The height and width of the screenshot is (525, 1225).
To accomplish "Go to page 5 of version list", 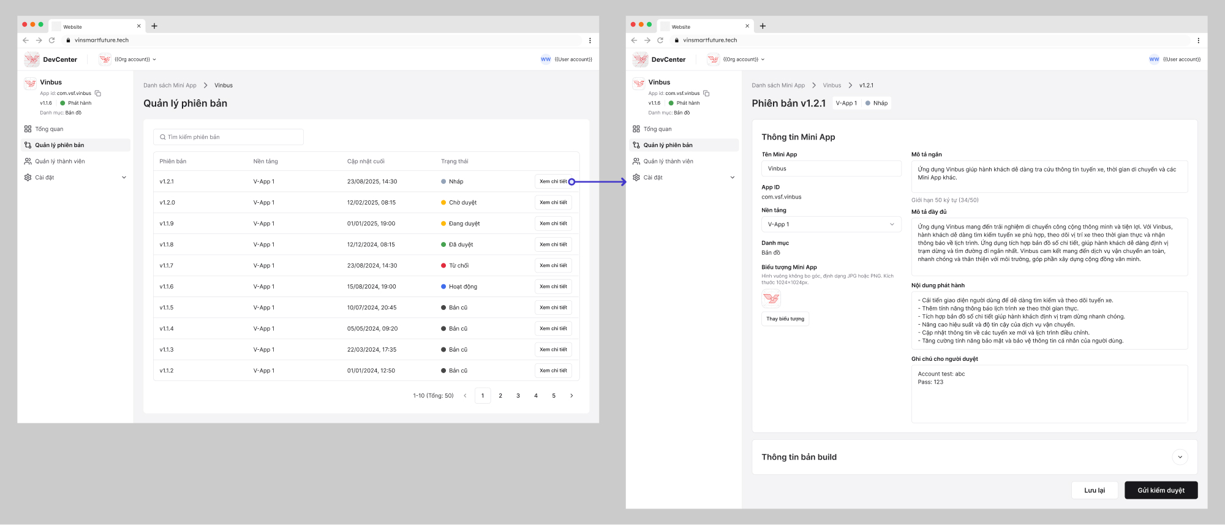I will click(554, 396).
